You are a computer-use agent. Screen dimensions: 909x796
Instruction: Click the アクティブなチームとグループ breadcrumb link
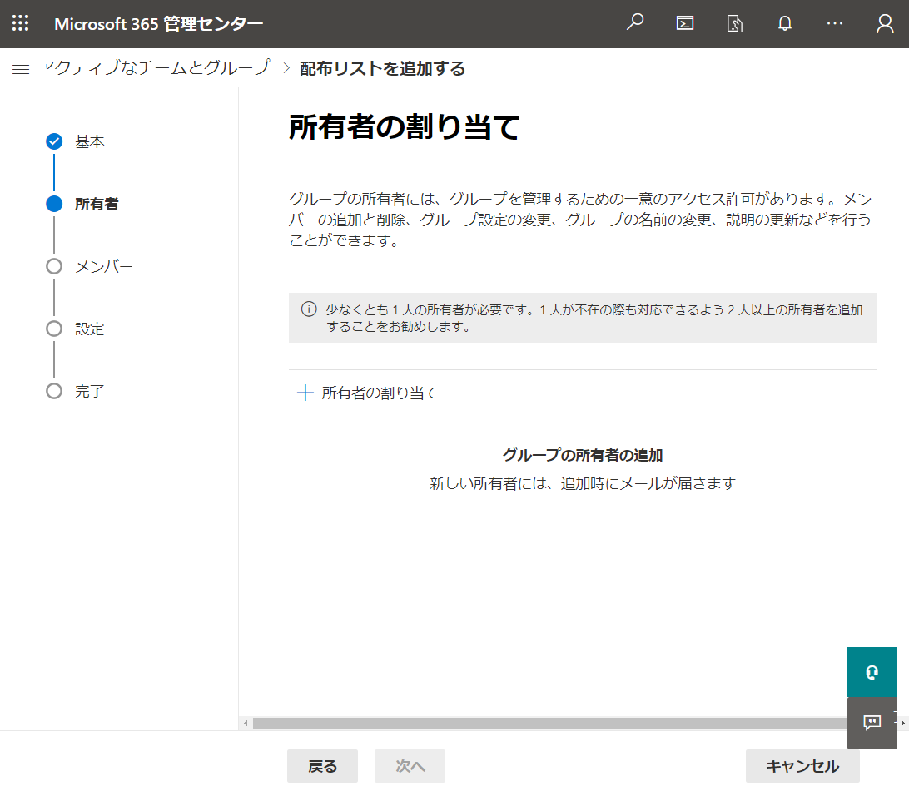(157, 67)
